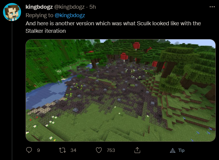Click the reply count showing 9
The height and width of the screenshot is (160, 219).
[39, 150]
